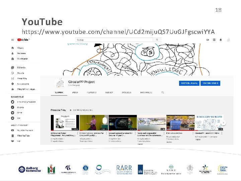Image resolution: width=241 pixels, height=181 pixels.
Task: Open the uploaded videos section heading
Action: [x=58, y=110]
